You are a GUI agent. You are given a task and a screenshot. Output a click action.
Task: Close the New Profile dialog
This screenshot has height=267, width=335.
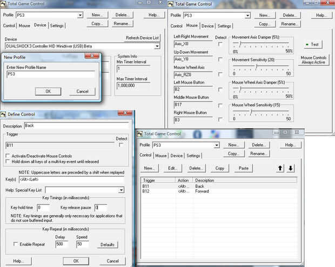(92, 56)
